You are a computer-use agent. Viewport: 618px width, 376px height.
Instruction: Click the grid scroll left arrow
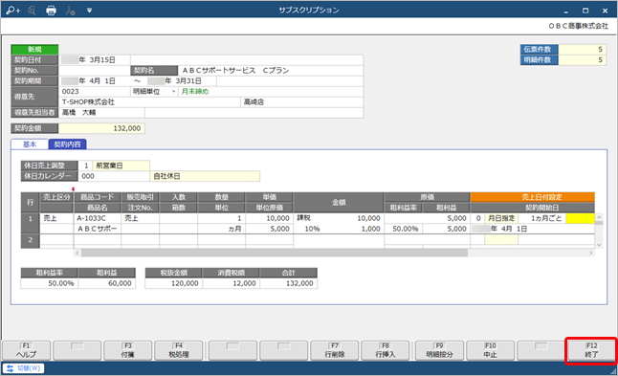[x=77, y=253]
